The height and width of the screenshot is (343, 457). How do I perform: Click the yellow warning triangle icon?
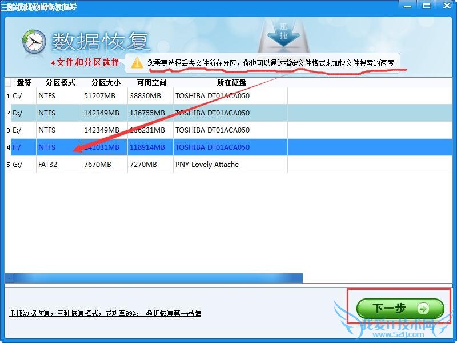click(137, 62)
